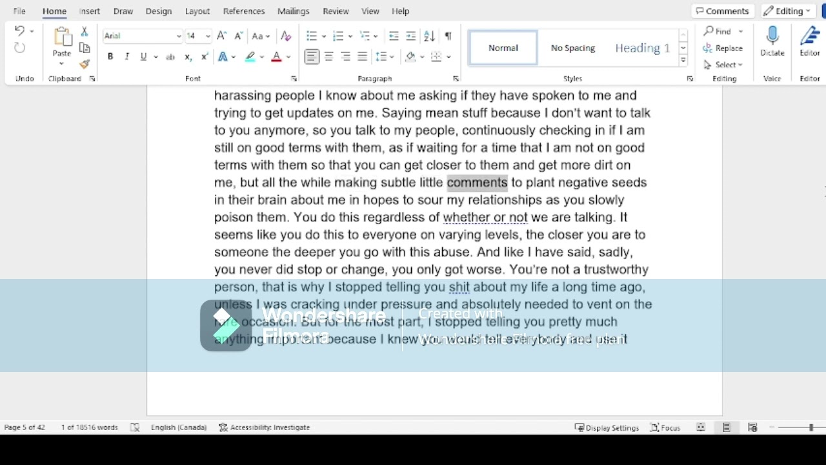
Task: Open the Arial font name dropdown
Action: (x=179, y=36)
